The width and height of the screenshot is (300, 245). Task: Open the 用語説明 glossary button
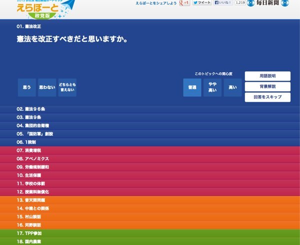click(x=267, y=76)
